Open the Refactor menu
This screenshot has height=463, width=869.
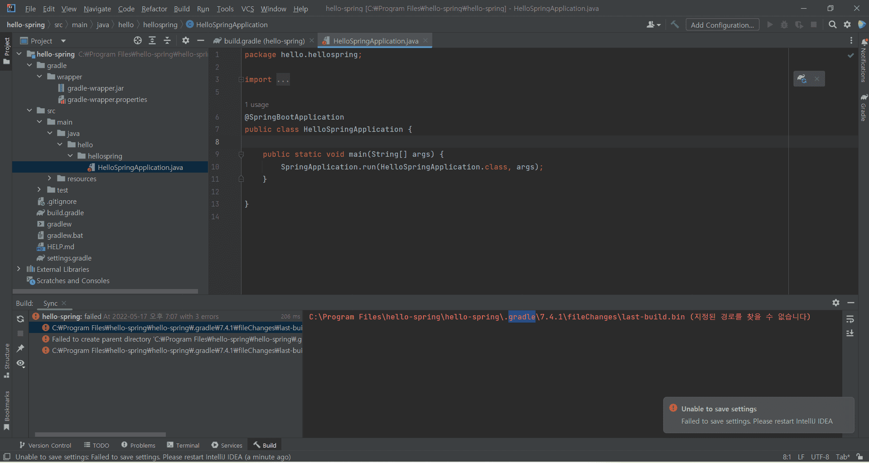point(154,9)
